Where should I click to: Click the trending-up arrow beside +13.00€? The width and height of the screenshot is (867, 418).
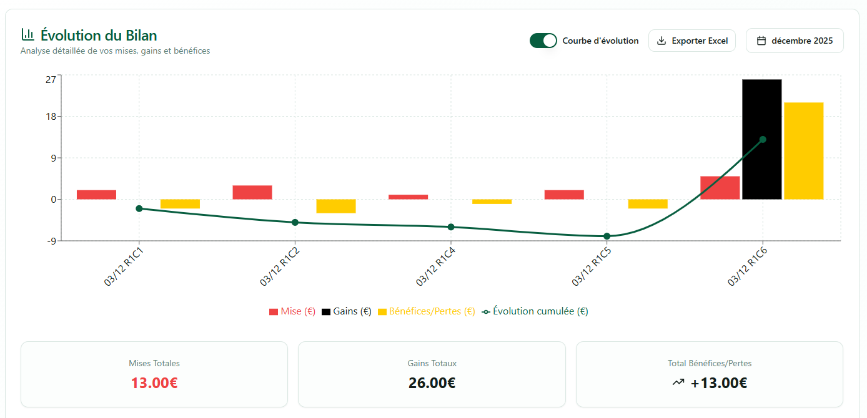coord(678,382)
